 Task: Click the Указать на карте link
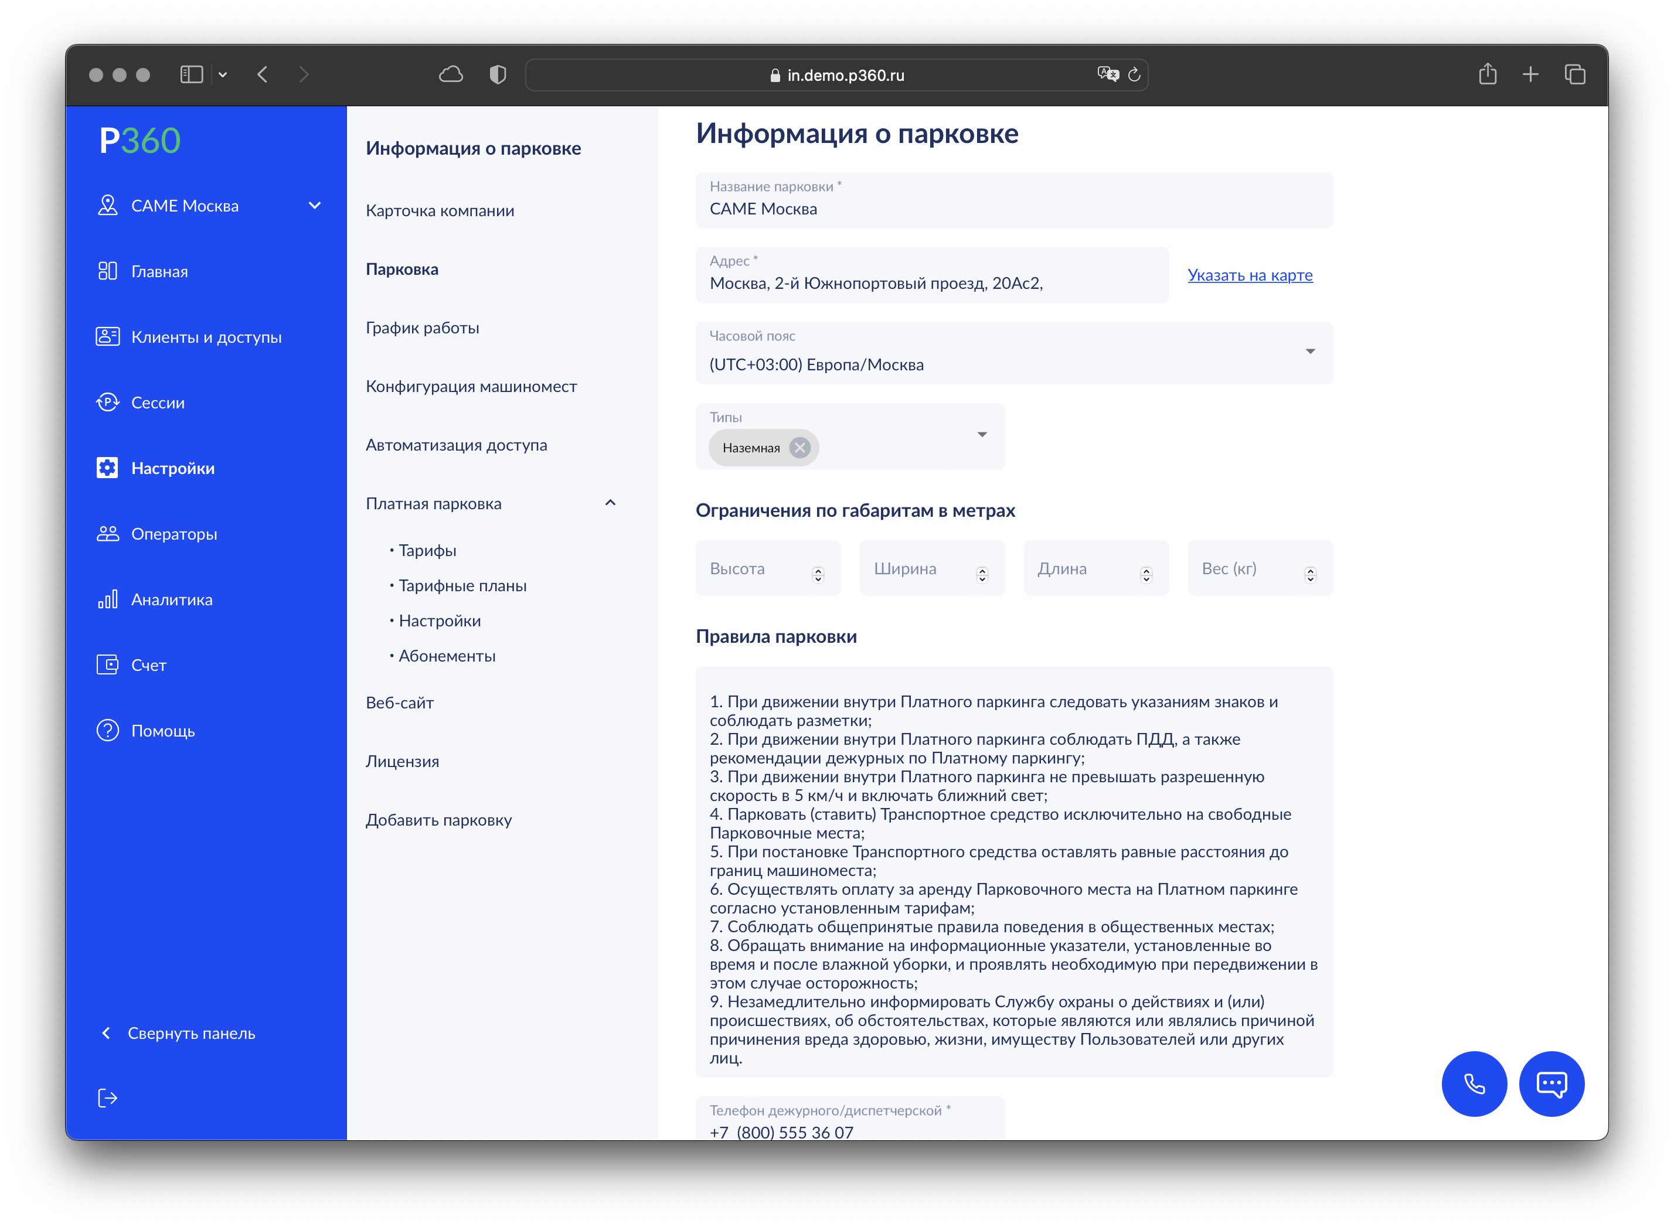coord(1250,275)
